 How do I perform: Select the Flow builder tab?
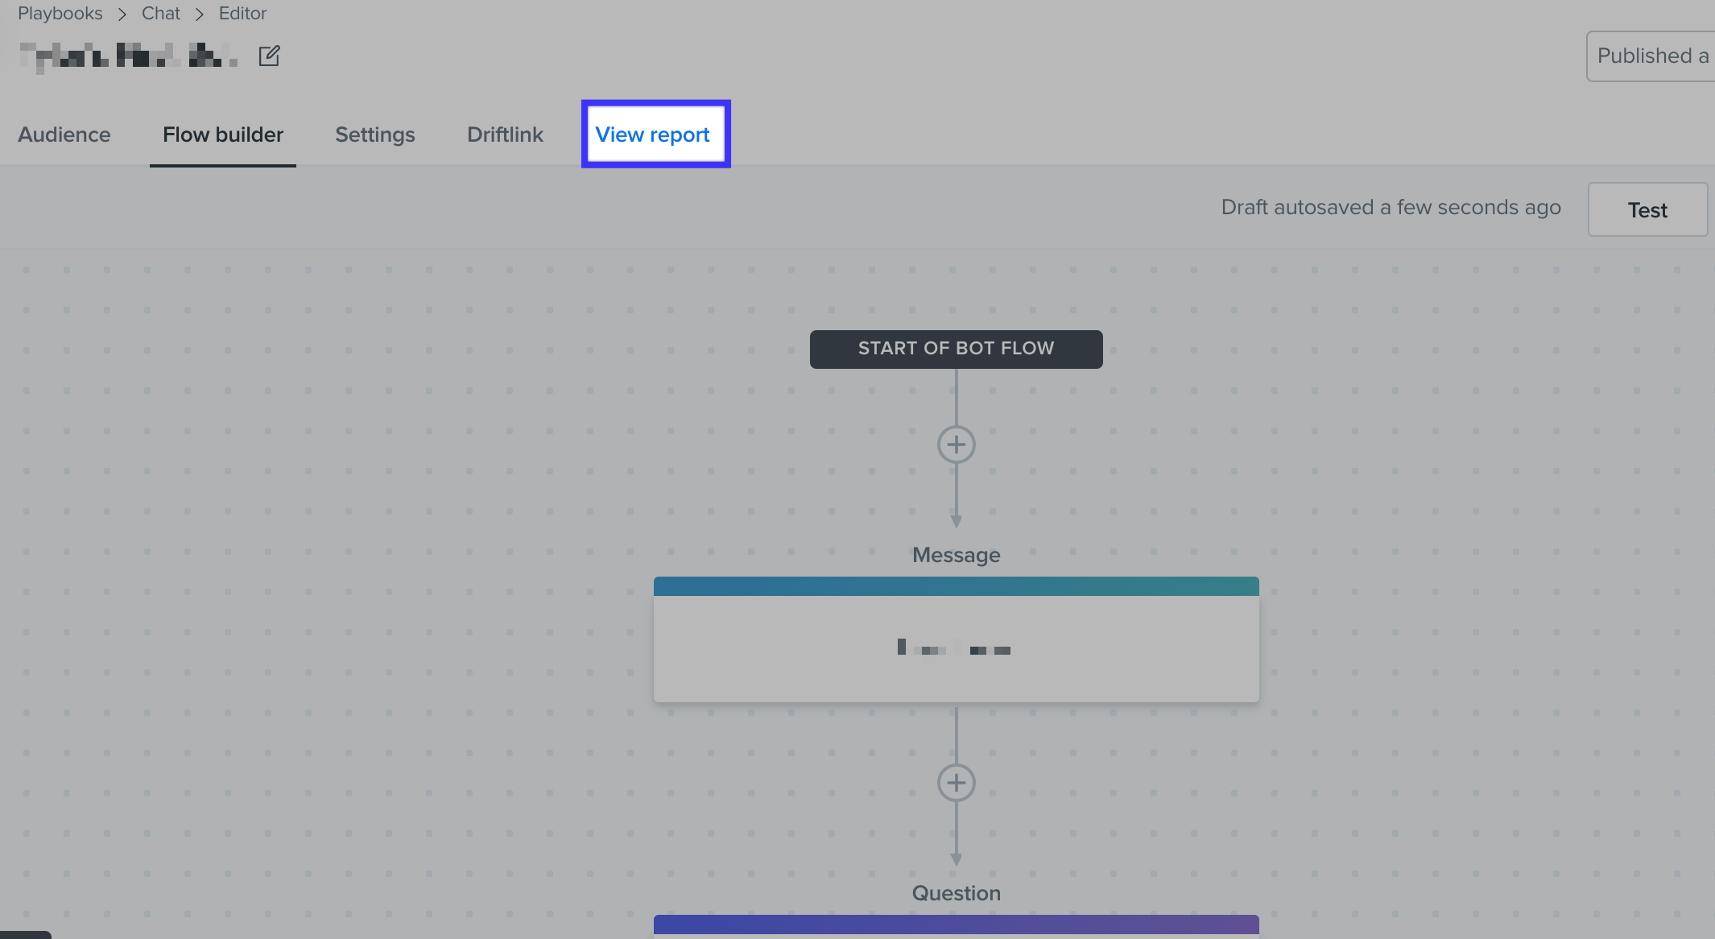pyautogui.click(x=223, y=134)
